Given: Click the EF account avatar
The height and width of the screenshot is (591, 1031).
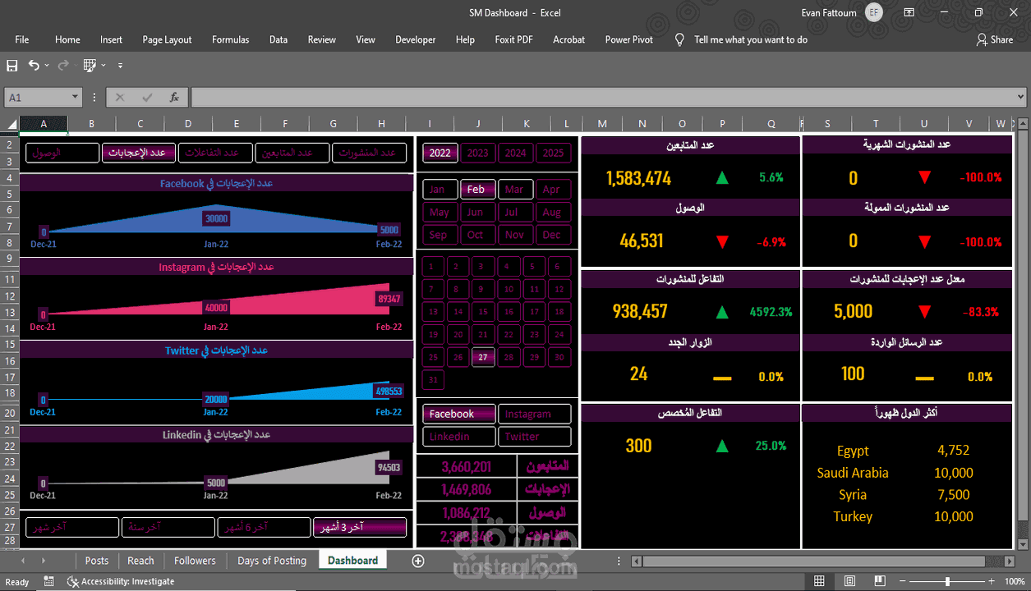Looking at the screenshot, I should [874, 12].
